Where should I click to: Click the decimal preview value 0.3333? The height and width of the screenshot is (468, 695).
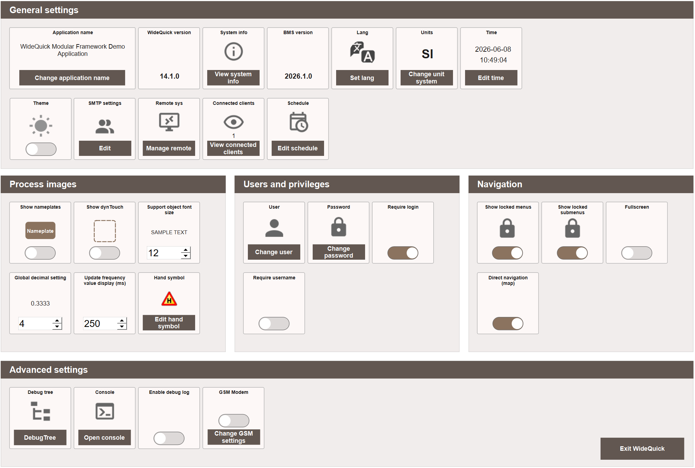[x=40, y=303]
